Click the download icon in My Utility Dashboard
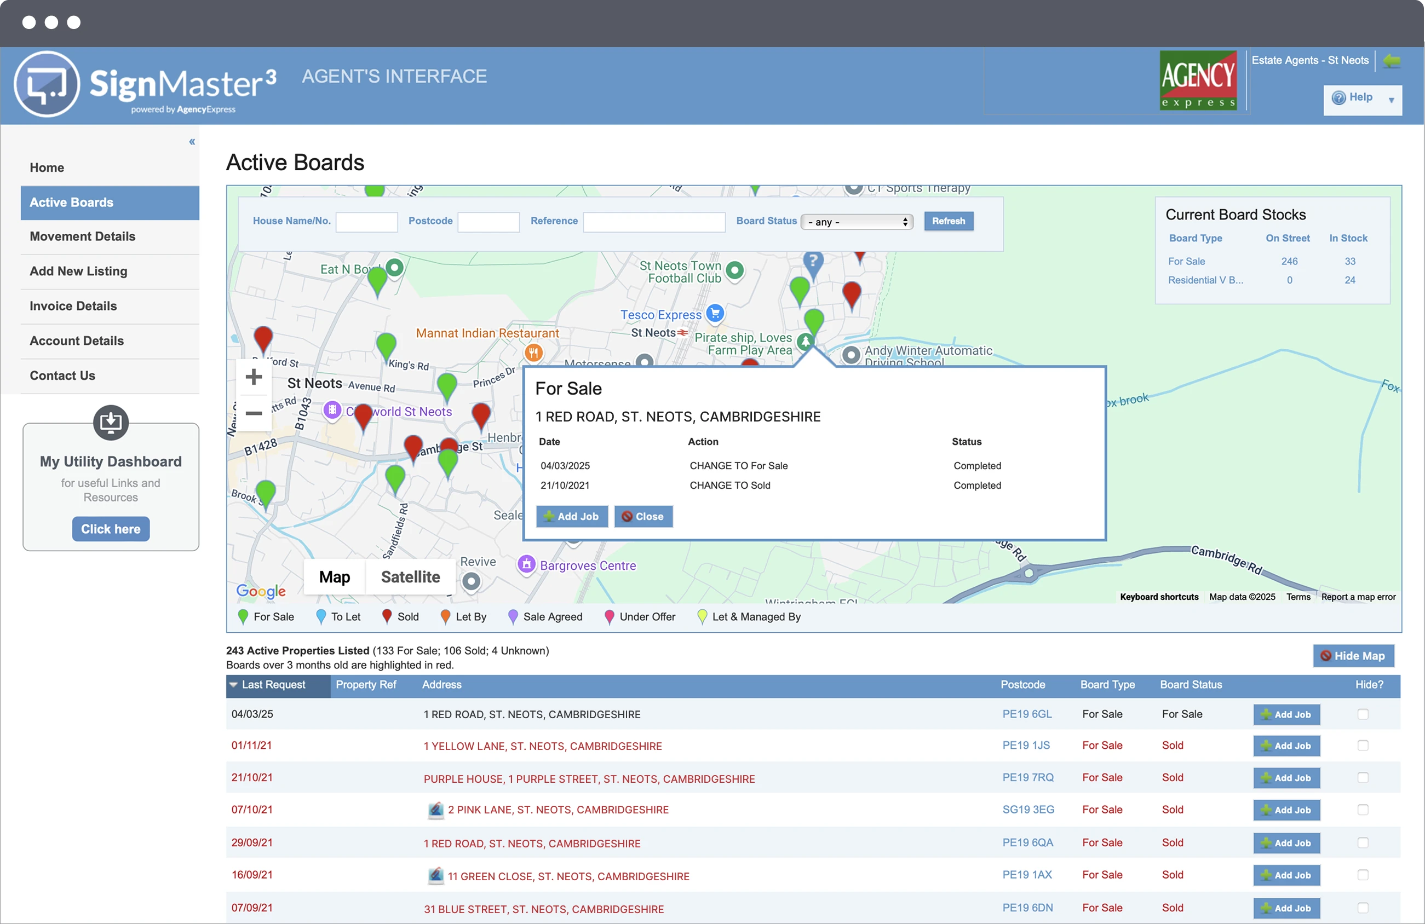The width and height of the screenshot is (1425, 924). point(111,422)
